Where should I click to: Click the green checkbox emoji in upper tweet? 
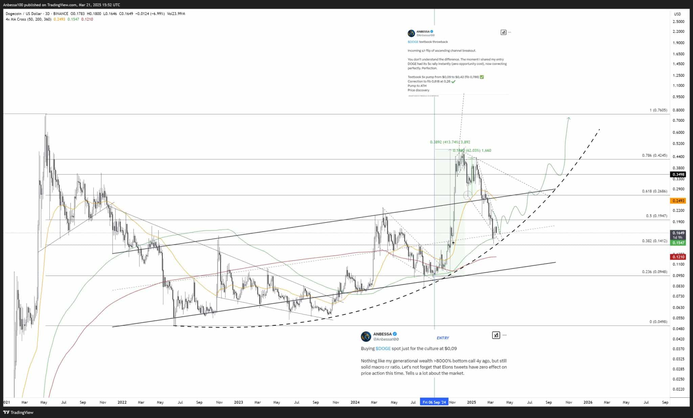(482, 77)
